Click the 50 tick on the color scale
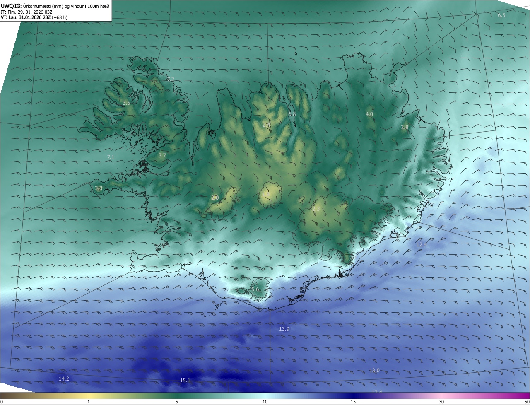The height and width of the screenshot is (405, 530). 527,402
